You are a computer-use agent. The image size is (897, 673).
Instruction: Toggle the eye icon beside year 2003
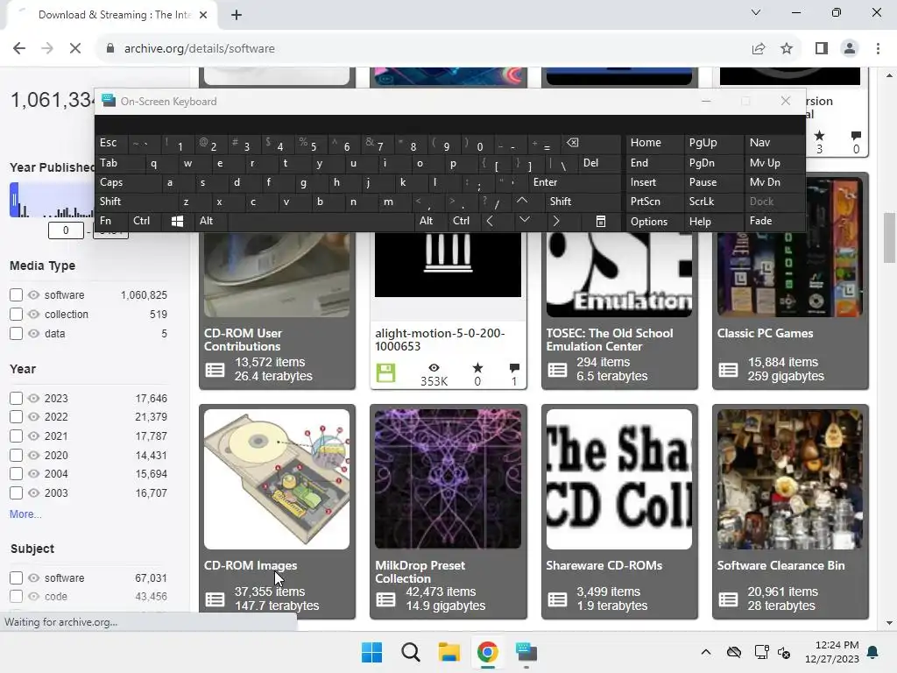(x=34, y=492)
